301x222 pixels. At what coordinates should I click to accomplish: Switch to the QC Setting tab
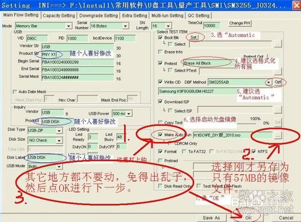click(x=199, y=16)
